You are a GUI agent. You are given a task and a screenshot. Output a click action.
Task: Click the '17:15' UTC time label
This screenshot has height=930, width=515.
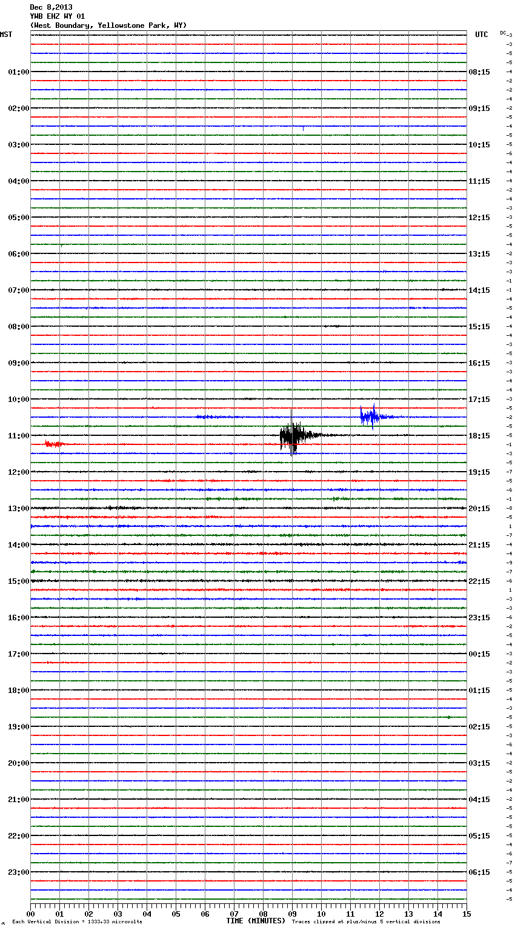coord(479,400)
